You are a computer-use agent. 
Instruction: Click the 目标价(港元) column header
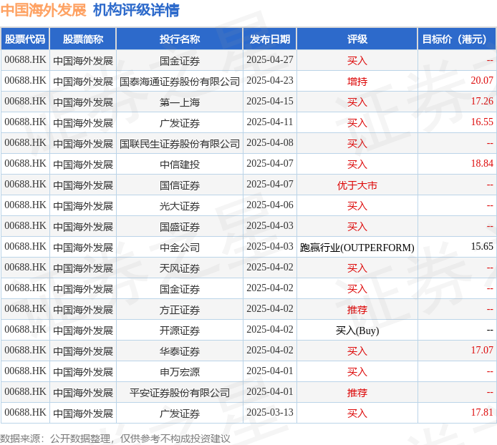(x=457, y=39)
